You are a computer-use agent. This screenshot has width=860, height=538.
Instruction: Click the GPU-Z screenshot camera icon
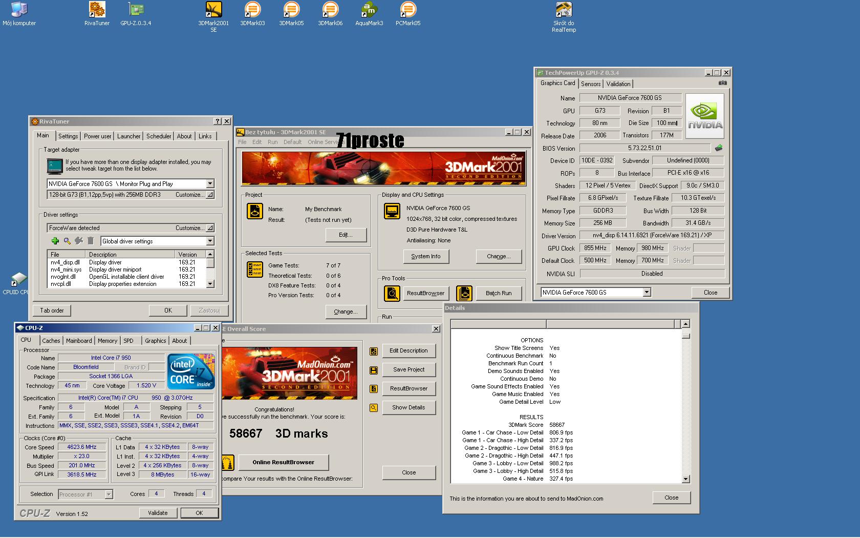722,82
